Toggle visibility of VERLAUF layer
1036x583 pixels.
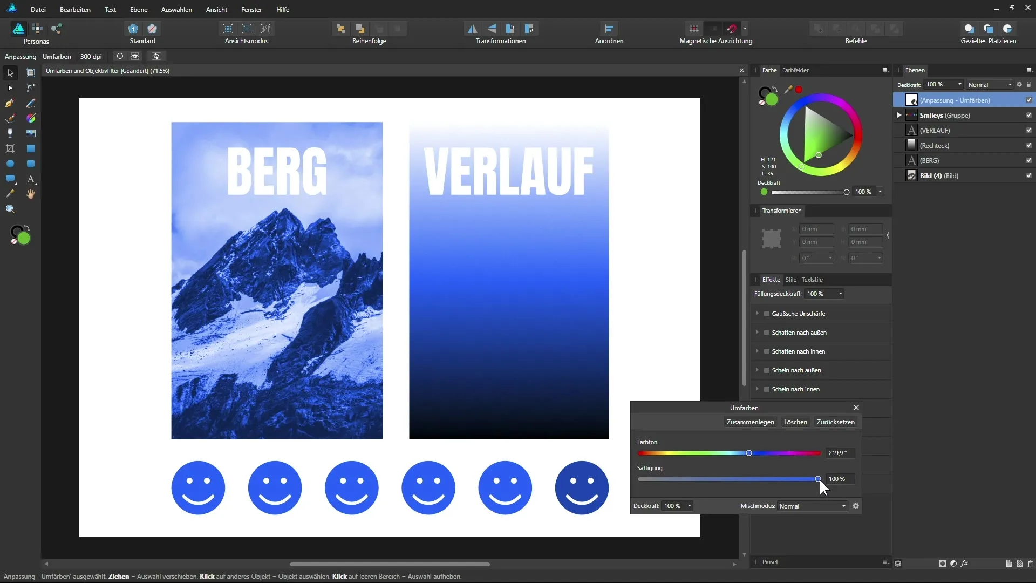coord(1028,131)
